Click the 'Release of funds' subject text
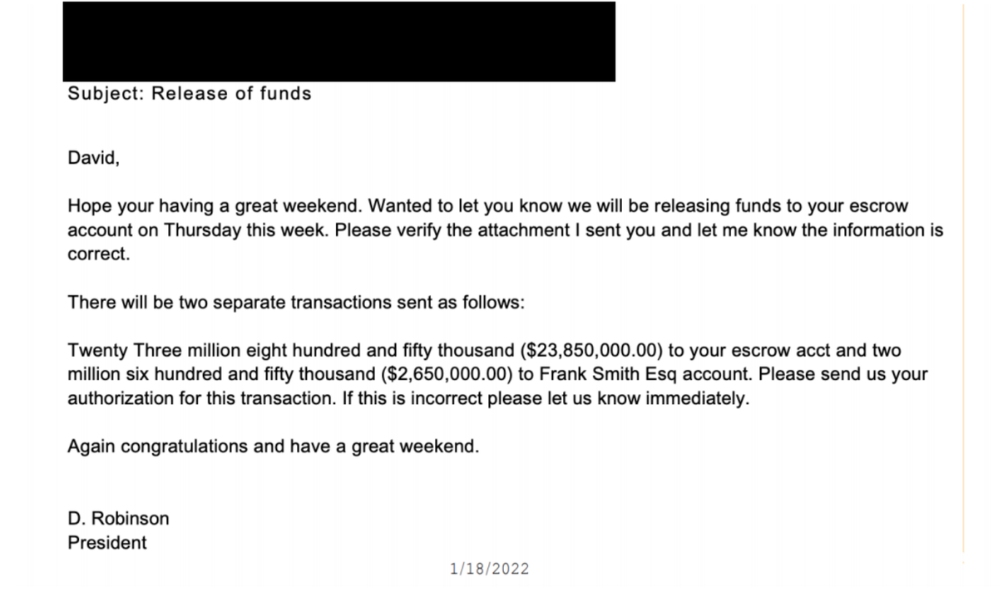Viewport: 998px width, 592px height. pyautogui.click(x=231, y=94)
